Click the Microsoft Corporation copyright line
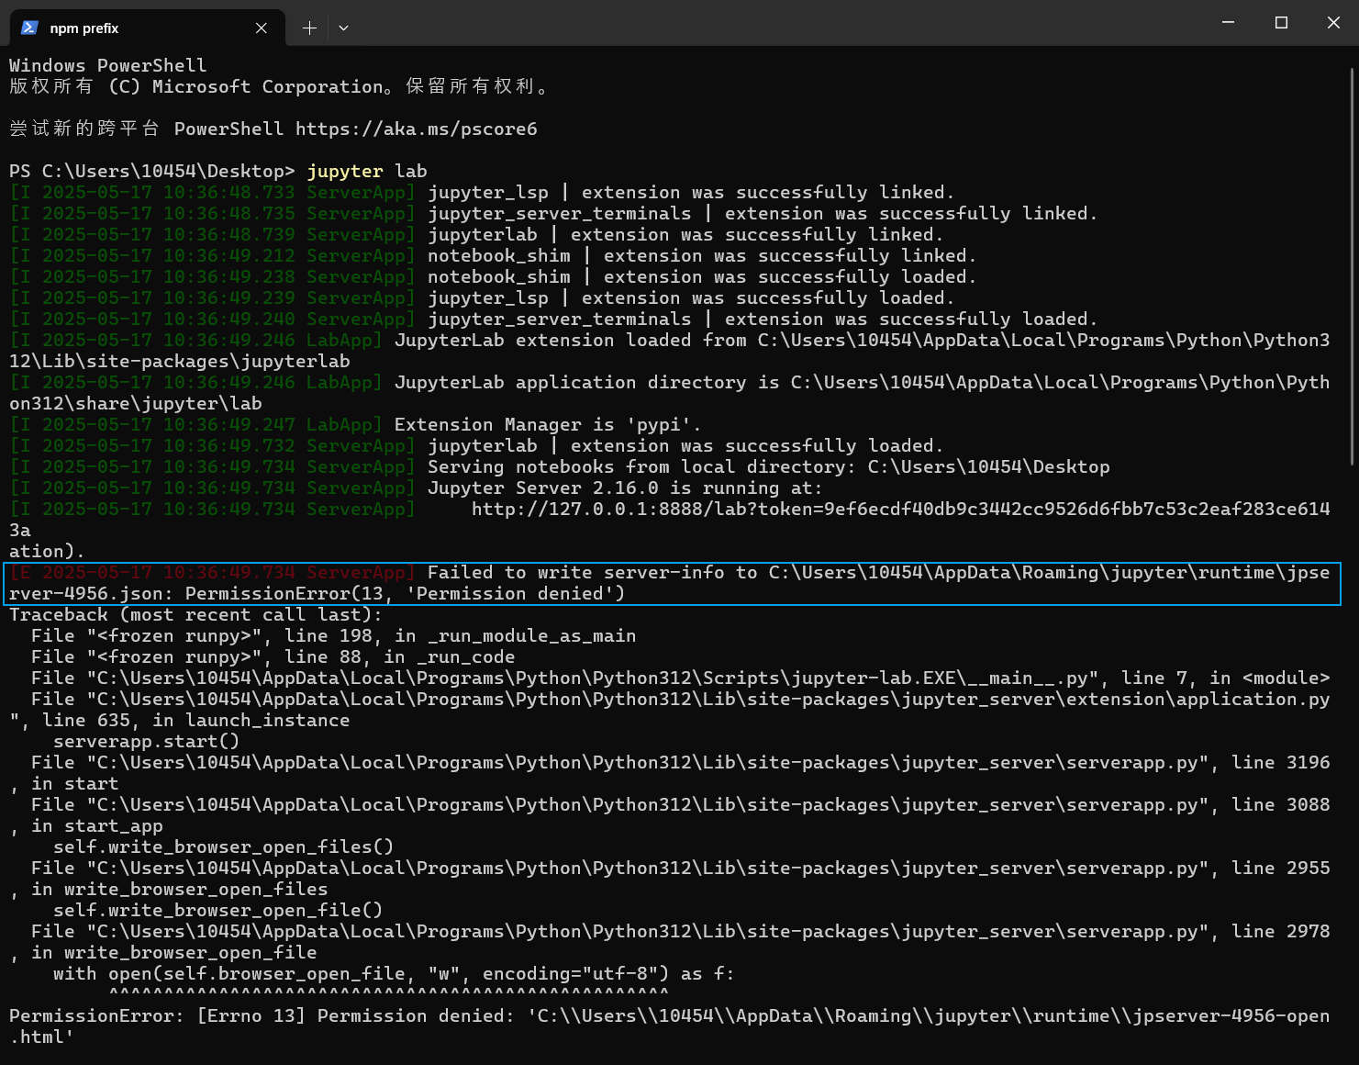 [x=279, y=86]
